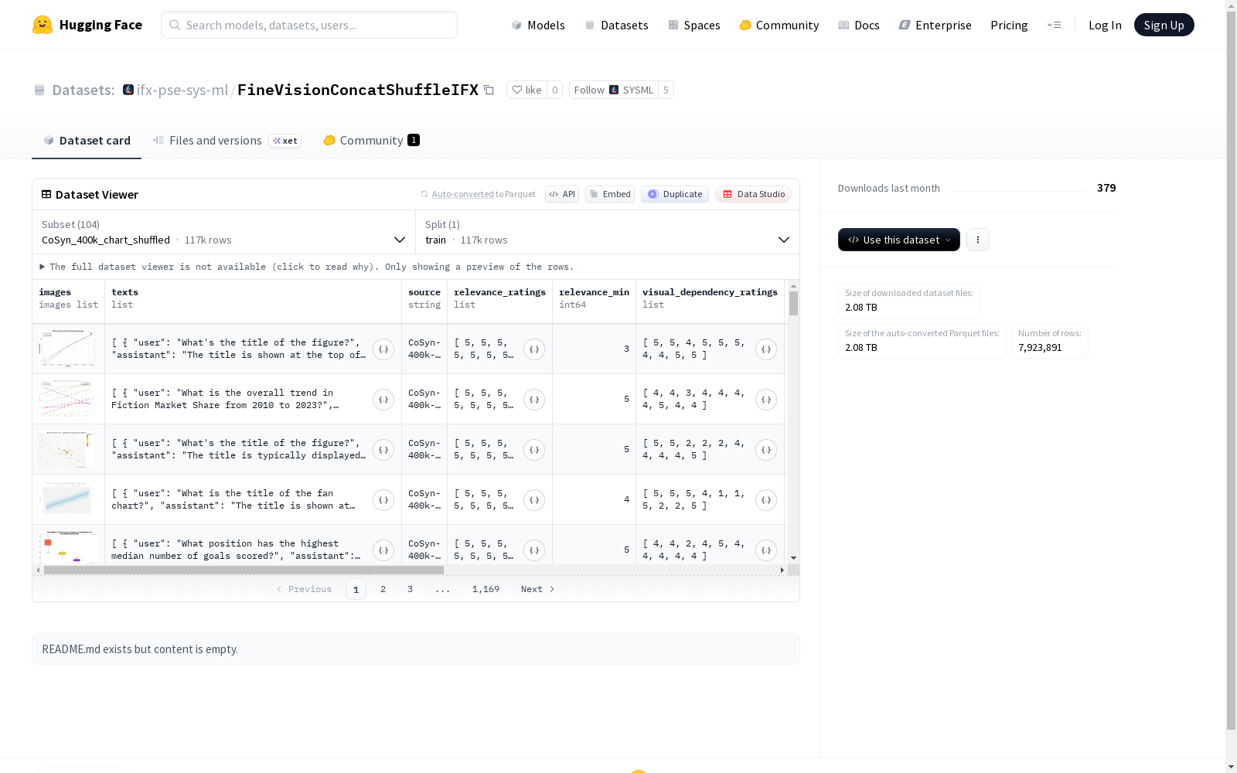Viewport: 1237px width, 773px height.
Task: Click the table's vertical scrollbar thumb
Action: pyautogui.click(x=793, y=303)
